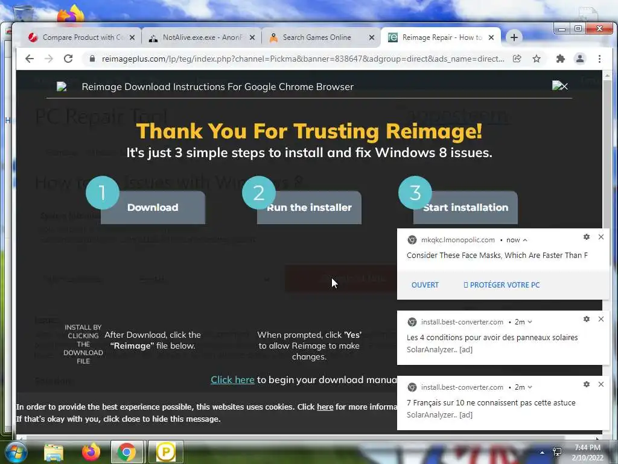Screen dimensions: 618x464
Task: Close the Search Games Online tab
Action: point(372,37)
